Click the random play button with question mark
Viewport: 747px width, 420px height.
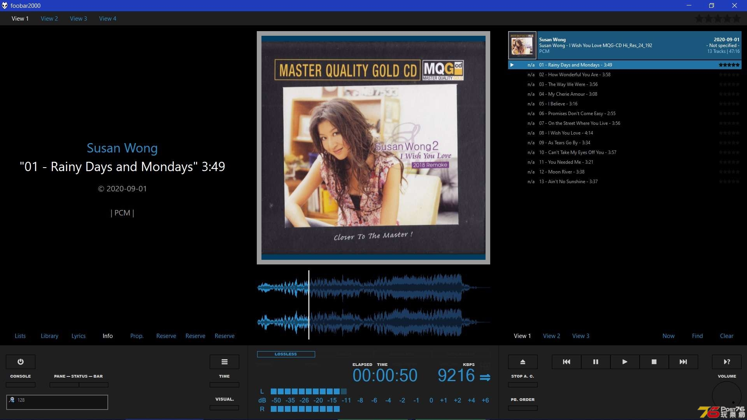[x=727, y=362]
